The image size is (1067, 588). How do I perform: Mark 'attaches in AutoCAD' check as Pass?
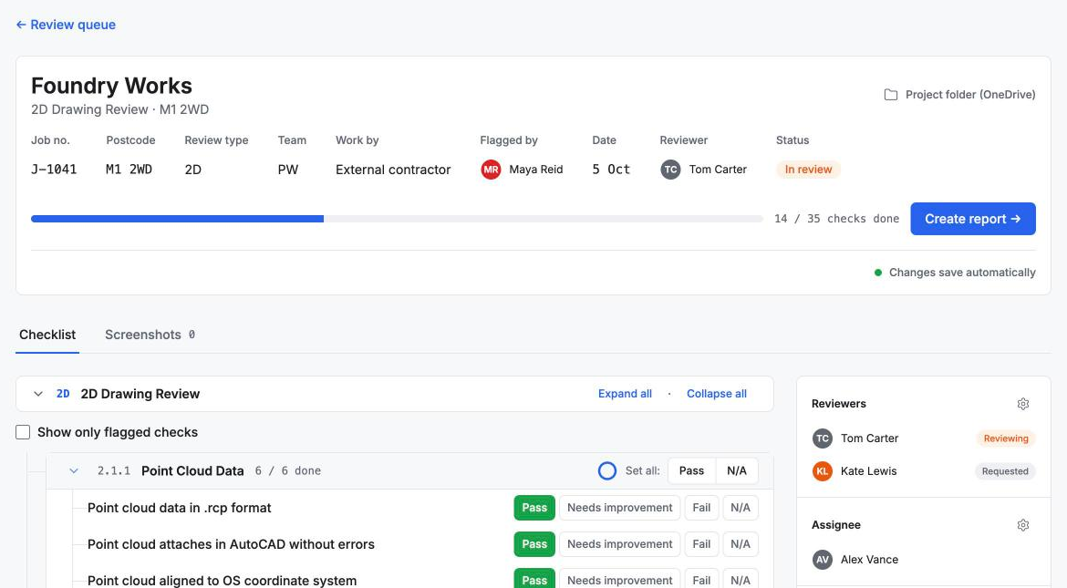click(x=534, y=544)
